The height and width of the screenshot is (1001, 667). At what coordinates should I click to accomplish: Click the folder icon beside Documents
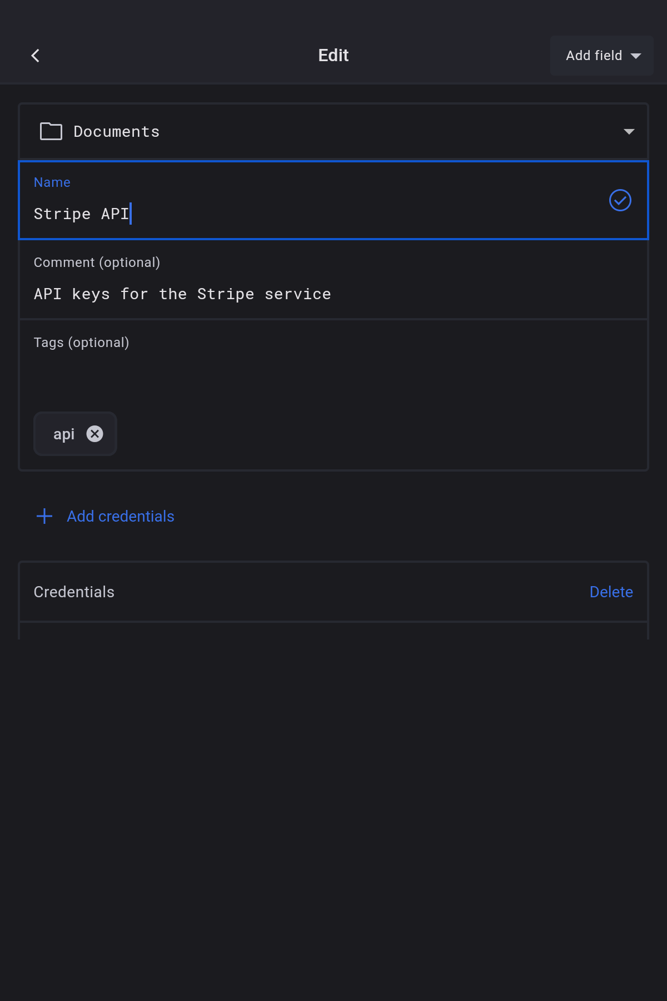(51, 131)
